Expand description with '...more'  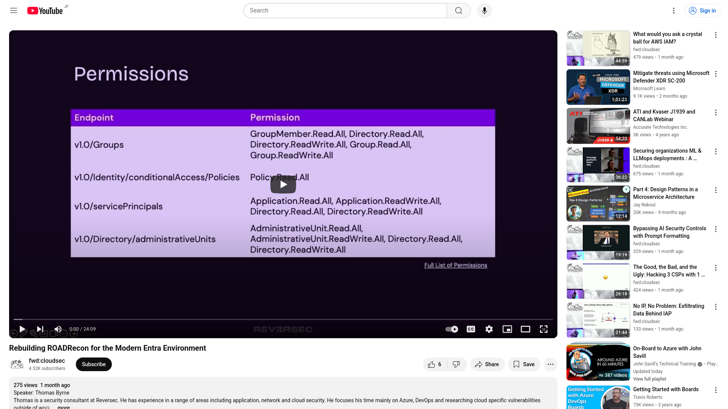tap(63, 407)
